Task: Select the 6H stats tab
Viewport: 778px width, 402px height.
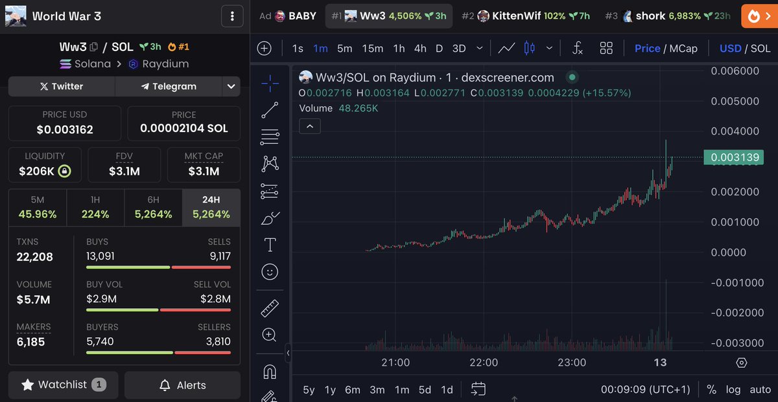Action: point(153,208)
